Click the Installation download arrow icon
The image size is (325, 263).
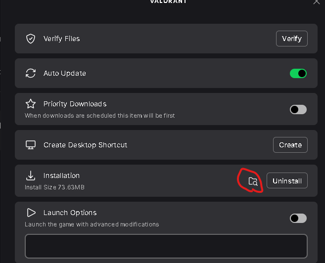point(31,175)
